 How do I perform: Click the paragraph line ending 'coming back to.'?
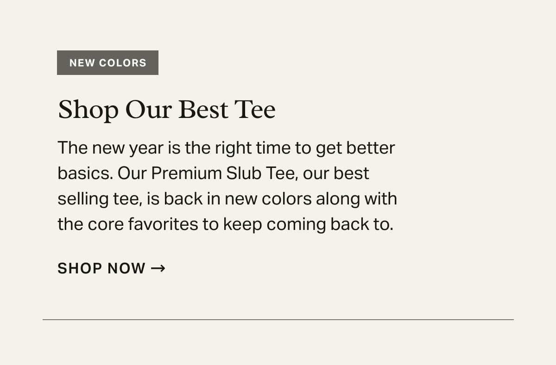click(225, 224)
